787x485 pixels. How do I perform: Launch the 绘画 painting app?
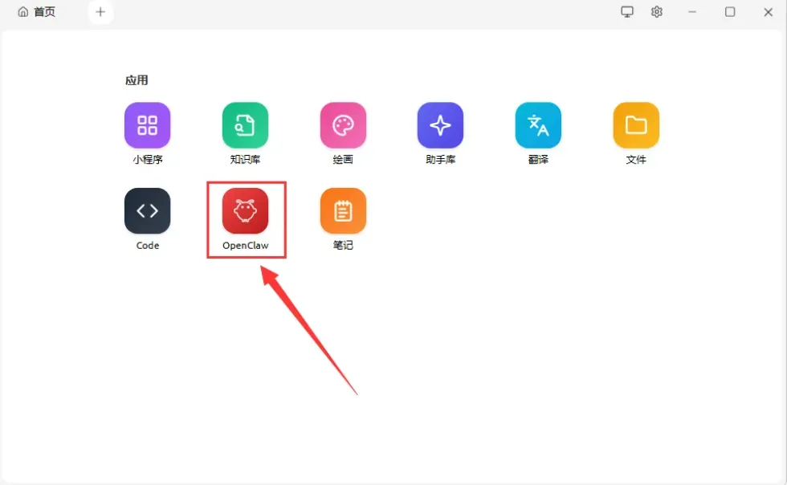click(x=343, y=125)
